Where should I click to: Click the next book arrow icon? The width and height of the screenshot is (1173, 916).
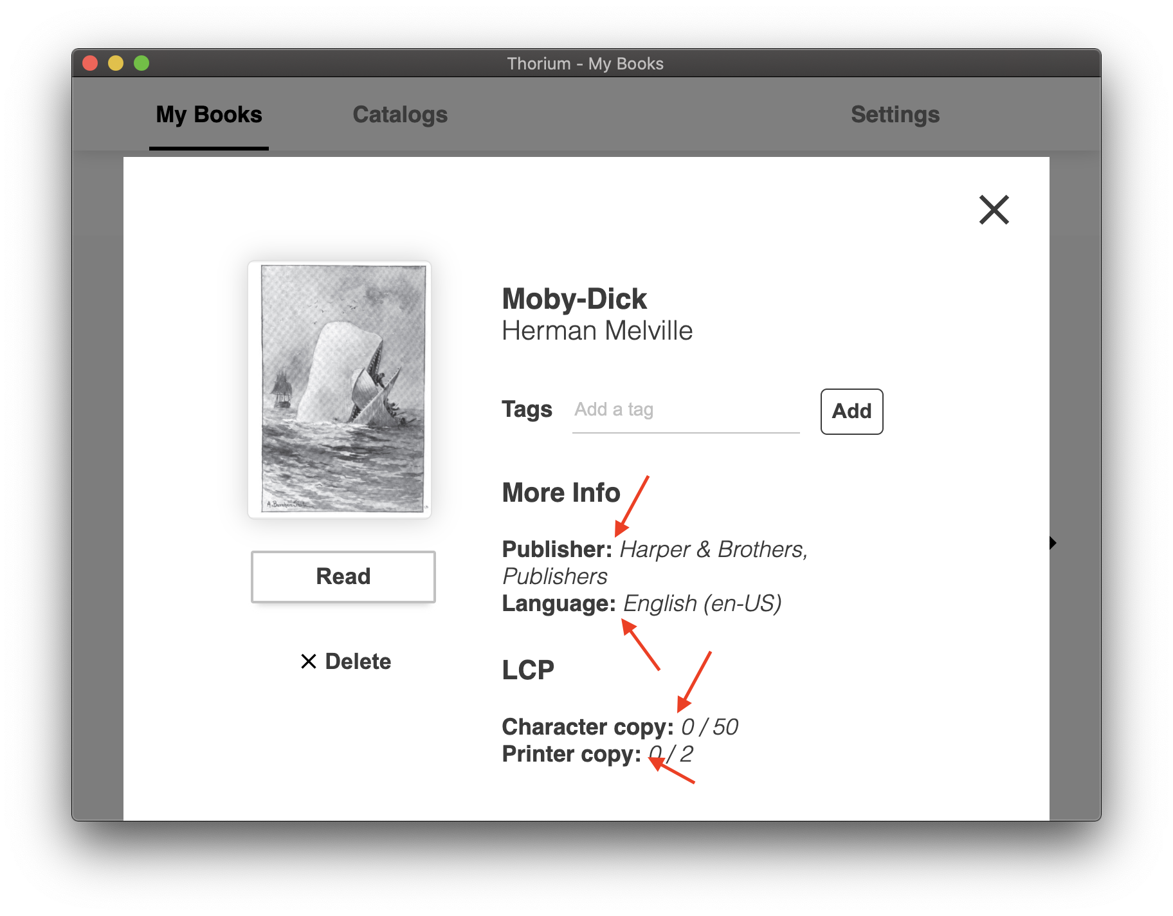click(x=1053, y=543)
